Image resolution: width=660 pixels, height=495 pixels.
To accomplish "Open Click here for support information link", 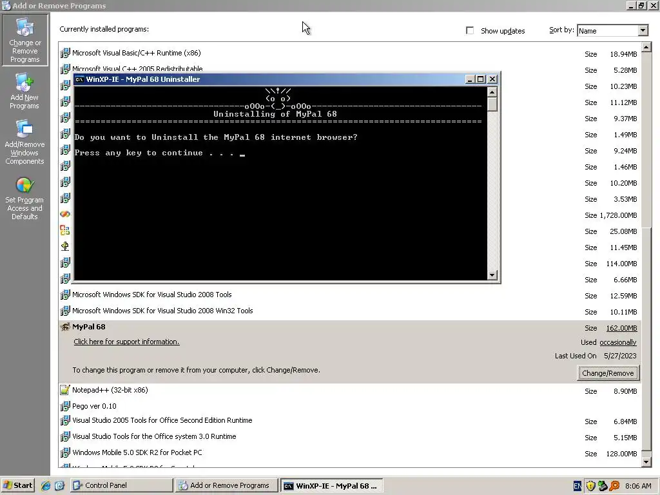I will (x=126, y=342).
